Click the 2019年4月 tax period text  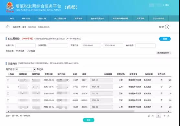[28, 38]
